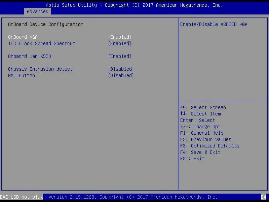Toggle ICC Clock Spread Spectrum Enabled value
This screenshot has height=202, width=269.
(119, 43)
